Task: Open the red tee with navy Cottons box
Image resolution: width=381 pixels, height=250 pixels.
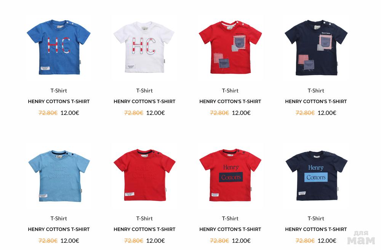Action: 230,175
